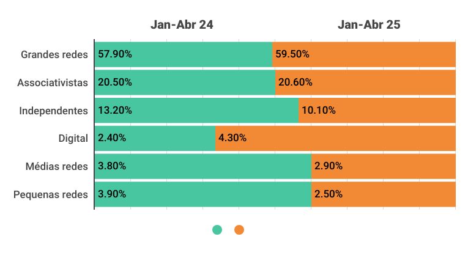Select the Associativistas green bar segment

185,82
